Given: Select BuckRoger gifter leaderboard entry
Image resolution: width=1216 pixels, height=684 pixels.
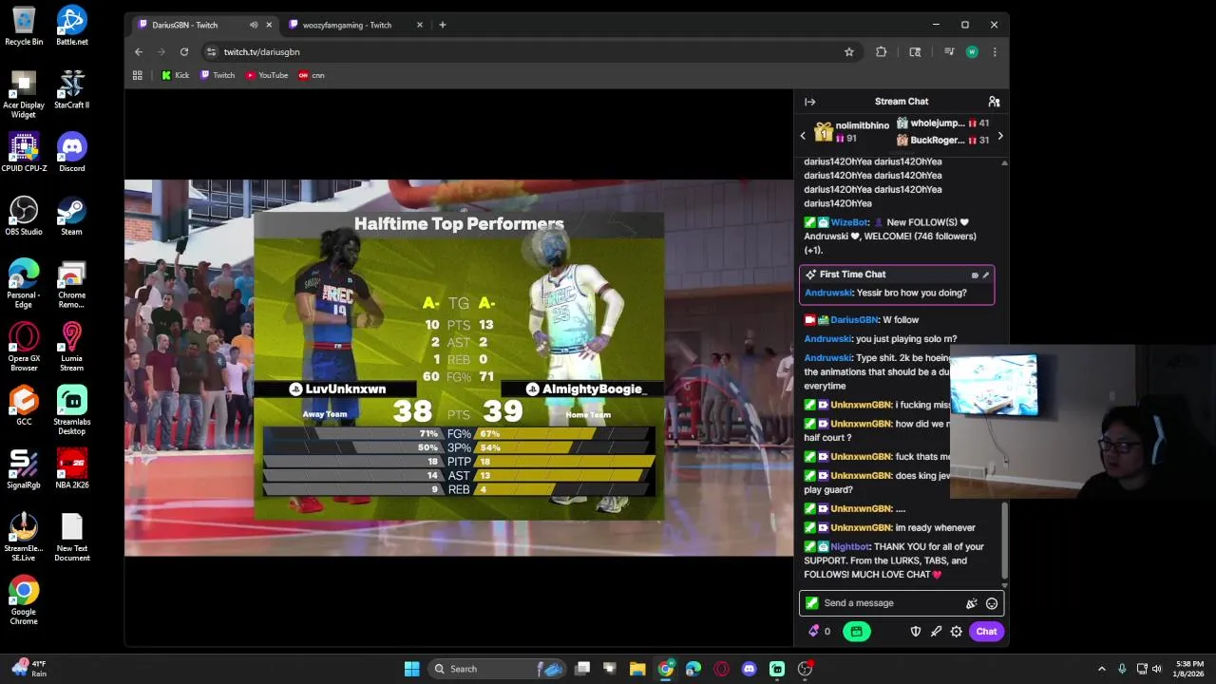Looking at the screenshot, I should [942, 141].
